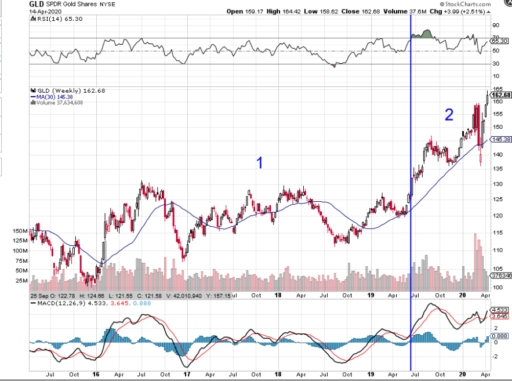Click the 30 level on RSI axis
Viewport: 512px width, 381px height.
tap(496, 63)
